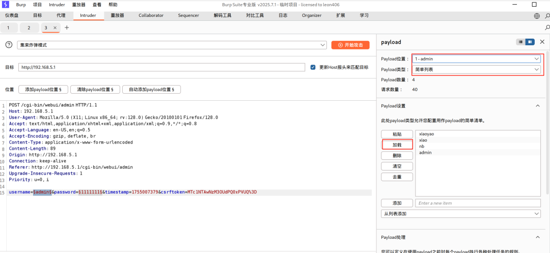Open the 重放器 menu in menu bar
The image size is (550, 253).
pyautogui.click(x=78, y=5)
